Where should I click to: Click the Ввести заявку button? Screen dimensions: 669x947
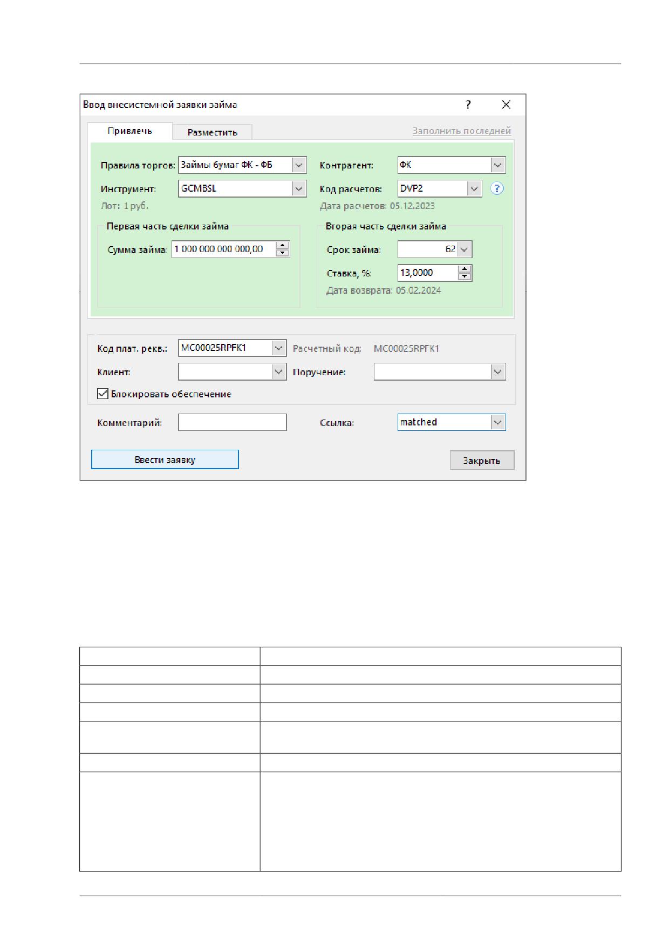pyautogui.click(x=165, y=459)
